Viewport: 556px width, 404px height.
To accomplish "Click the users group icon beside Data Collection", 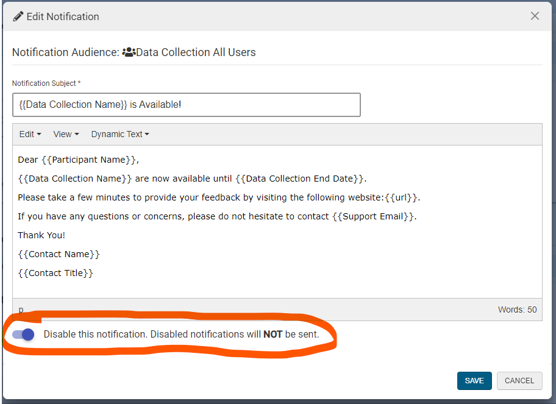I will pyautogui.click(x=129, y=52).
